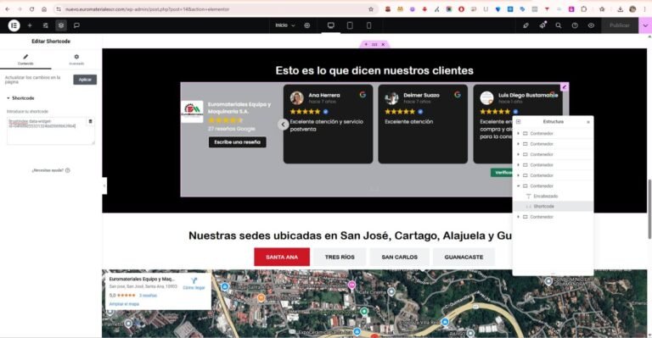652x338 pixels.
Task: Click the container handle plus icon
Action: click(366, 44)
